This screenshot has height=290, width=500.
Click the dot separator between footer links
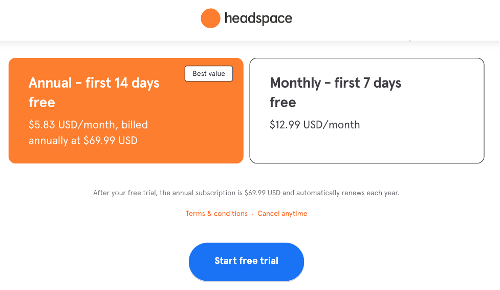tap(252, 214)
